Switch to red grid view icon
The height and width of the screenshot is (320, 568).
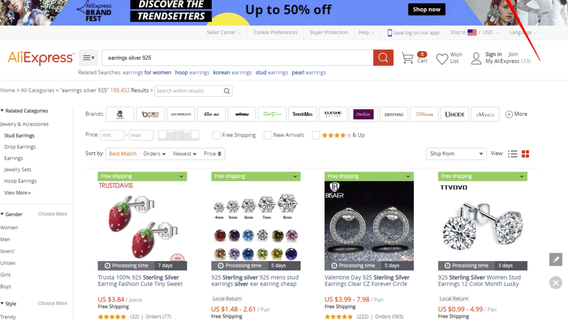click(525, 154)
